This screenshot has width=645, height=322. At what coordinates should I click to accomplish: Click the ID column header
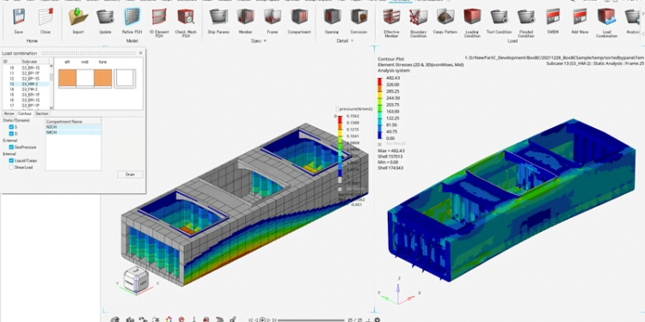11,62
